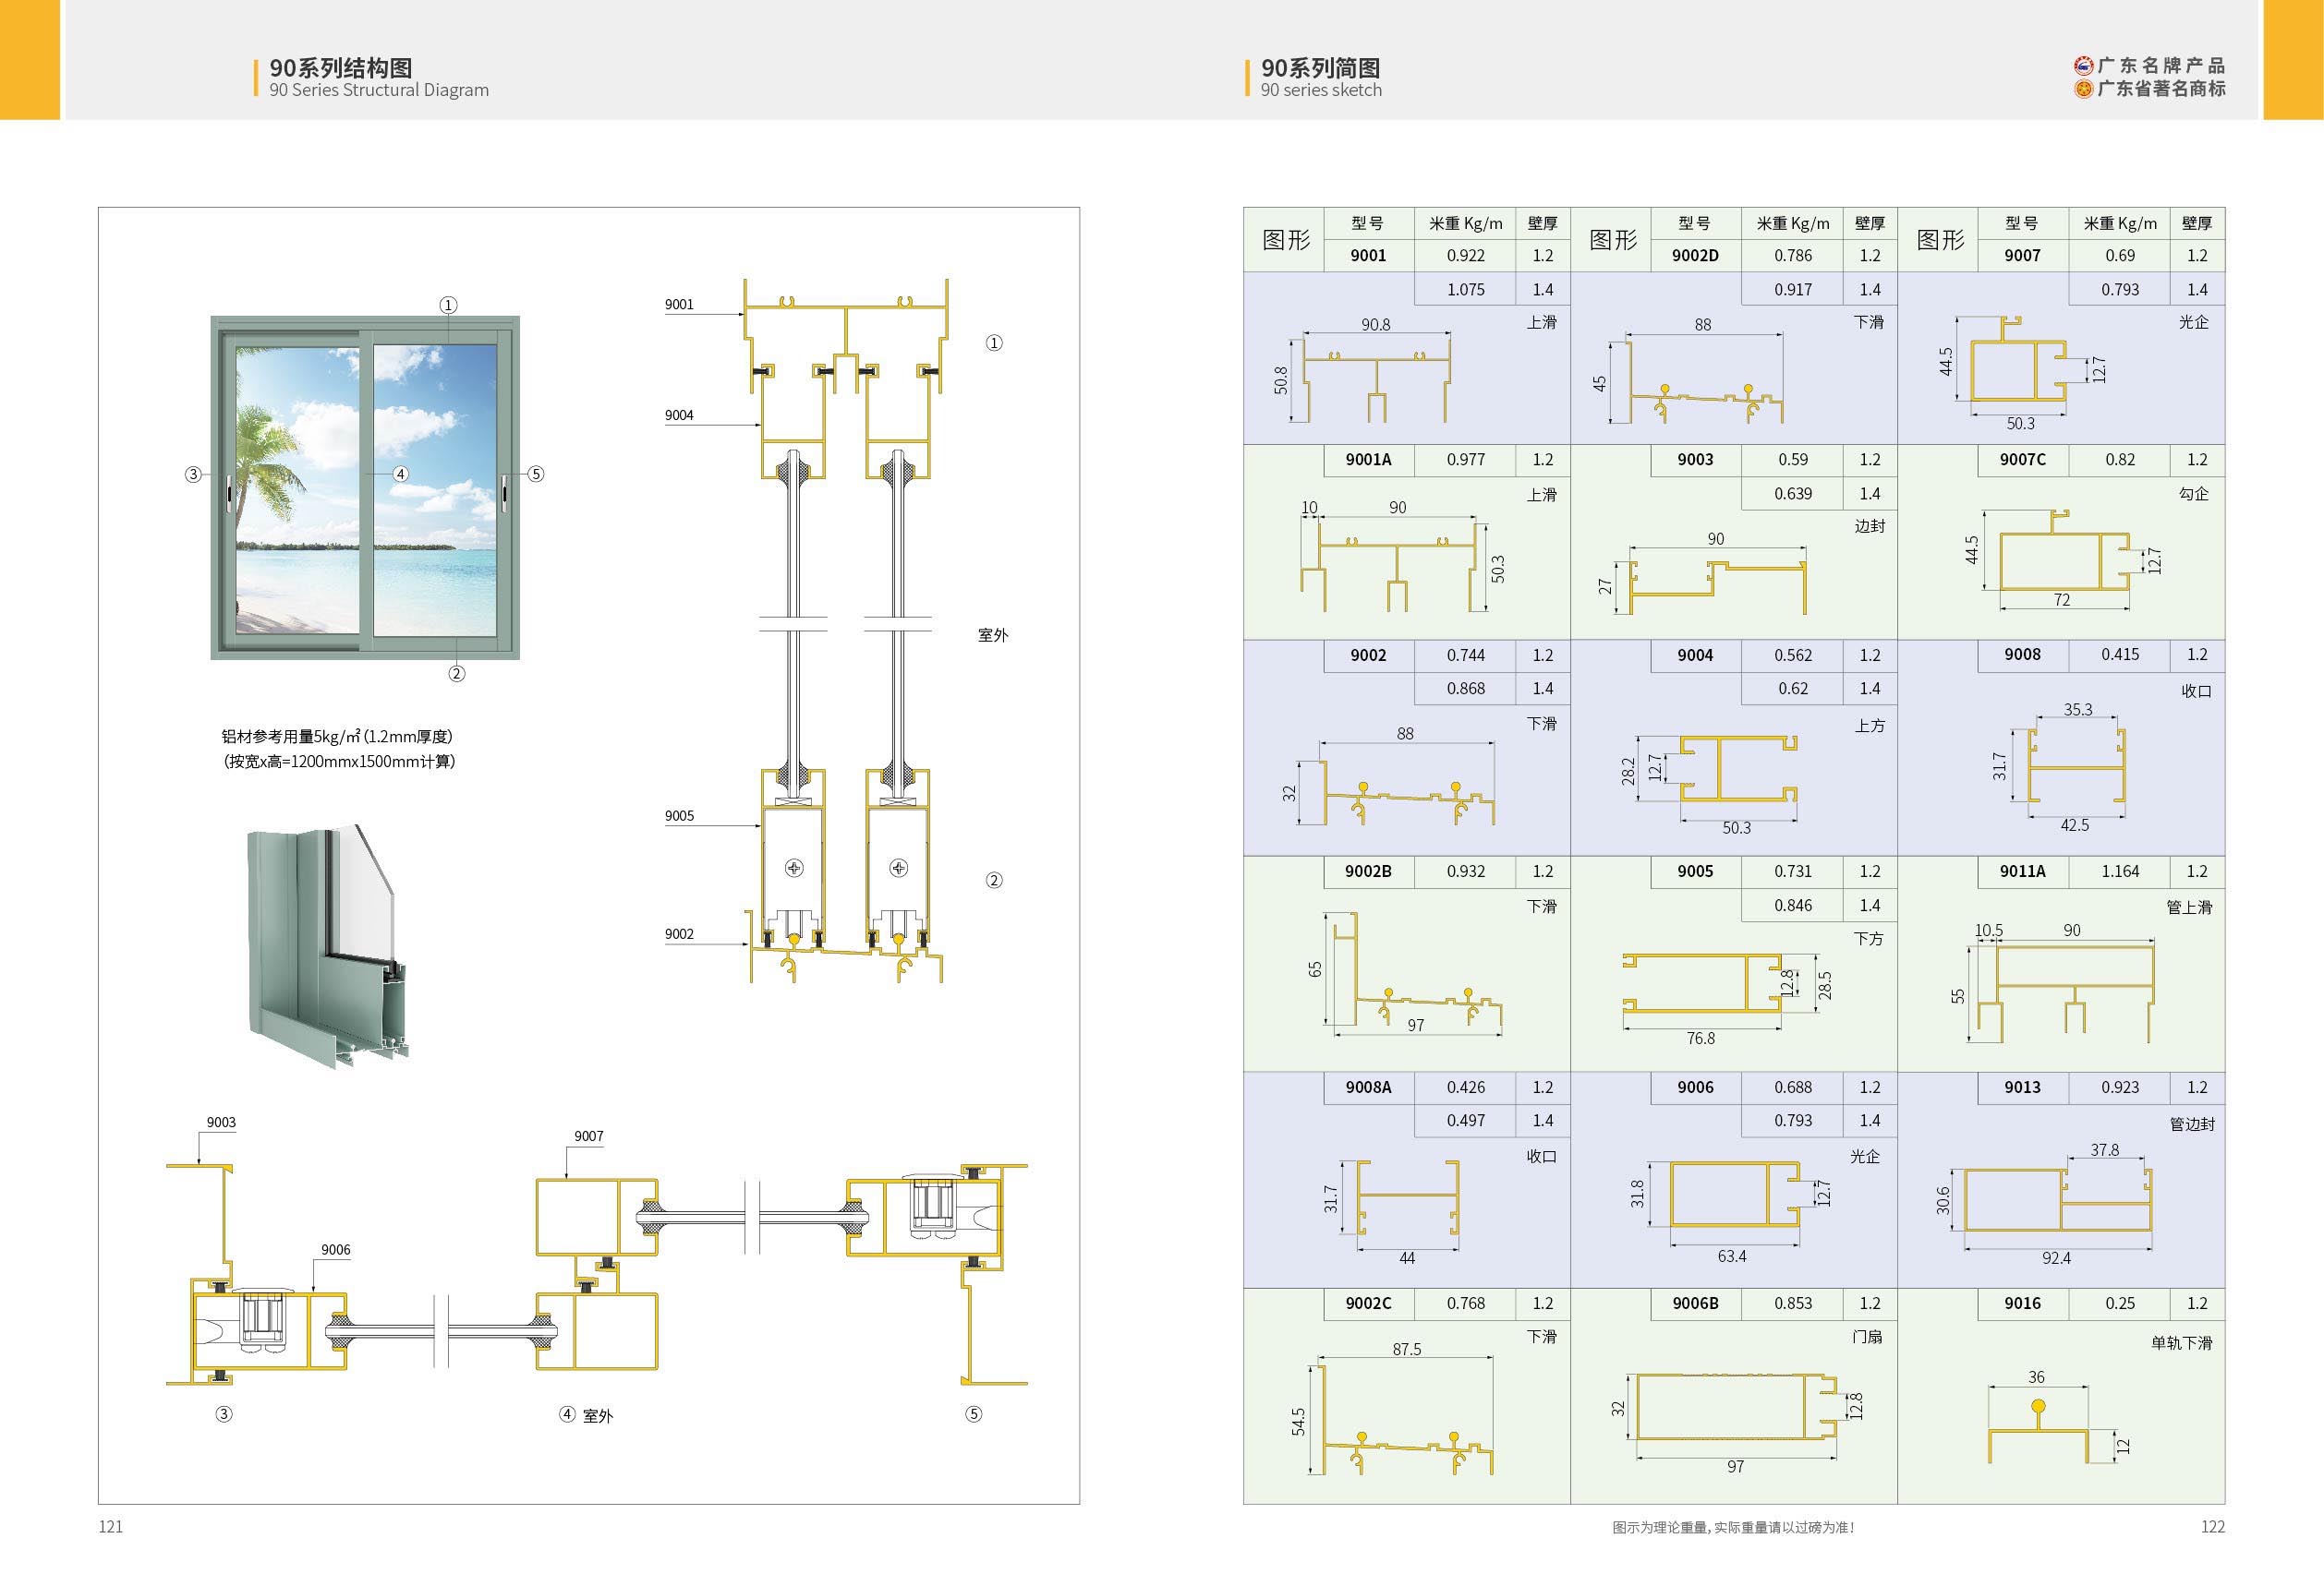Screen dimensions: 2324x1586
Task: Click the 9008 model cell
Action: pos(2022,655)
